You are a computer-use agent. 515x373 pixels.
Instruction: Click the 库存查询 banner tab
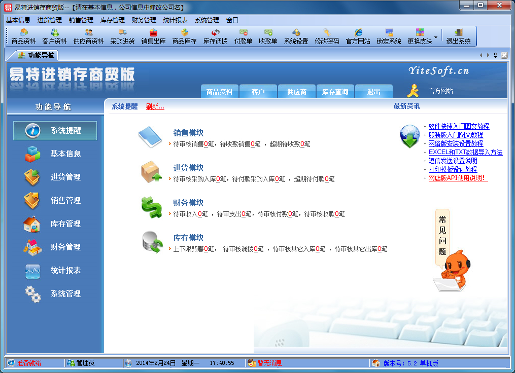[x=335, y=92]
